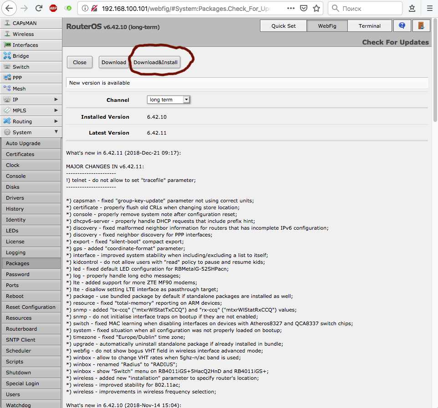Expand the IP submenu arrow
The image size is (438, 408).
[56, 99]
